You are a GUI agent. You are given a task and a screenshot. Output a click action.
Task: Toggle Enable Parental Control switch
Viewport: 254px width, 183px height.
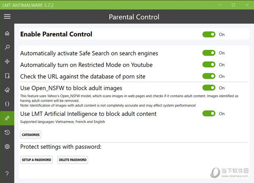tap(209, 34)
